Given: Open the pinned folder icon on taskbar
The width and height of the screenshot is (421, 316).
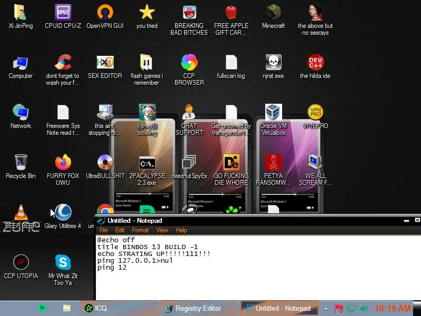Looking at the screenshot, I should 67,308.
